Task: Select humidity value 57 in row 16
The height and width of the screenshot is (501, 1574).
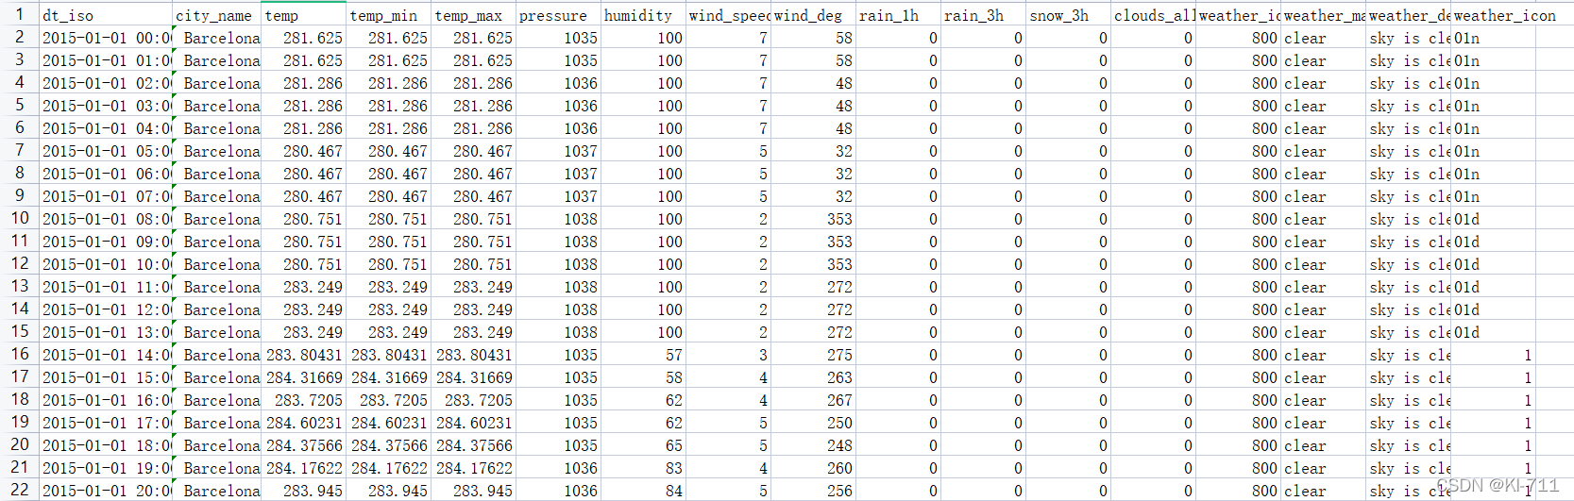Action: (643, 355)
